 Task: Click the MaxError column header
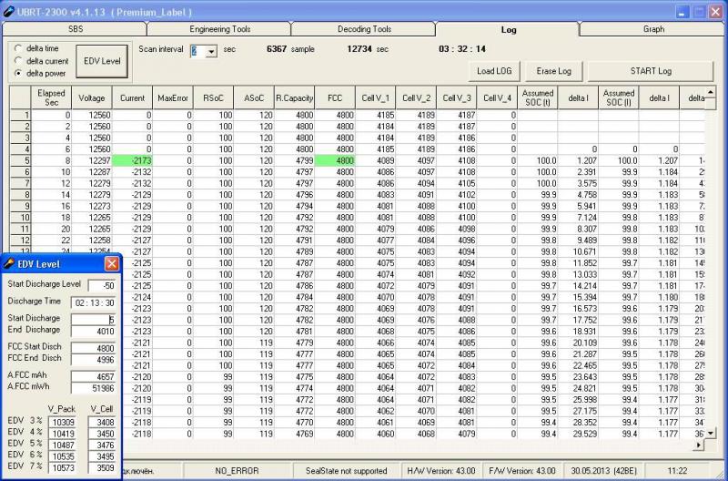[173, 98]
